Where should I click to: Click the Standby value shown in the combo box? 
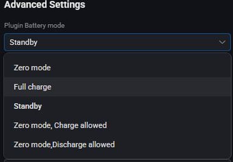click(x=23, y=42)
